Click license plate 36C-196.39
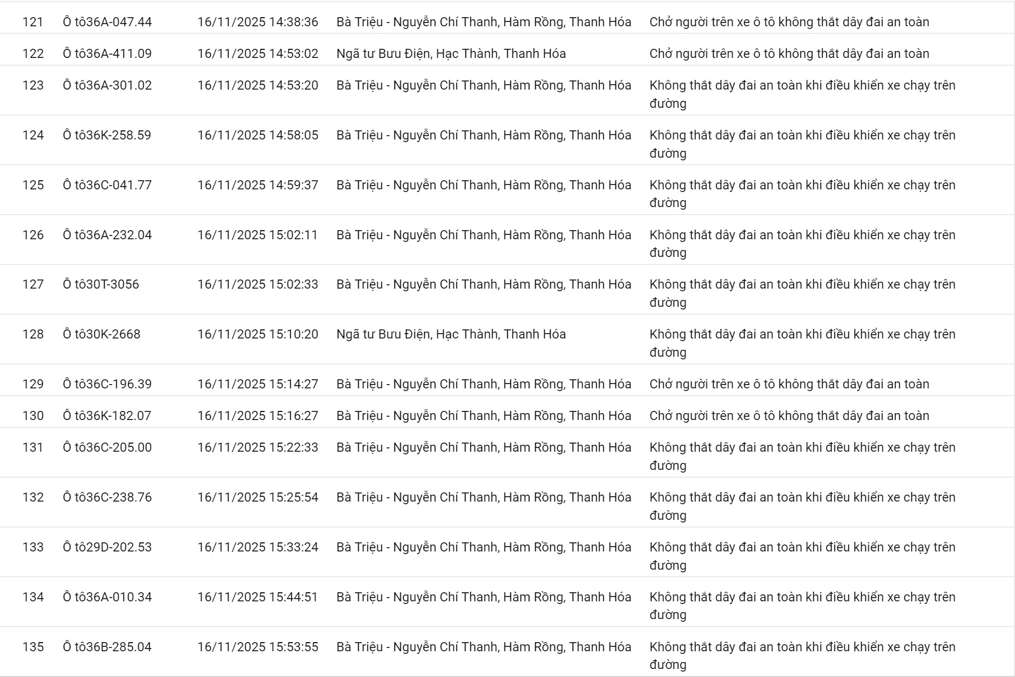 click(107, 384)
